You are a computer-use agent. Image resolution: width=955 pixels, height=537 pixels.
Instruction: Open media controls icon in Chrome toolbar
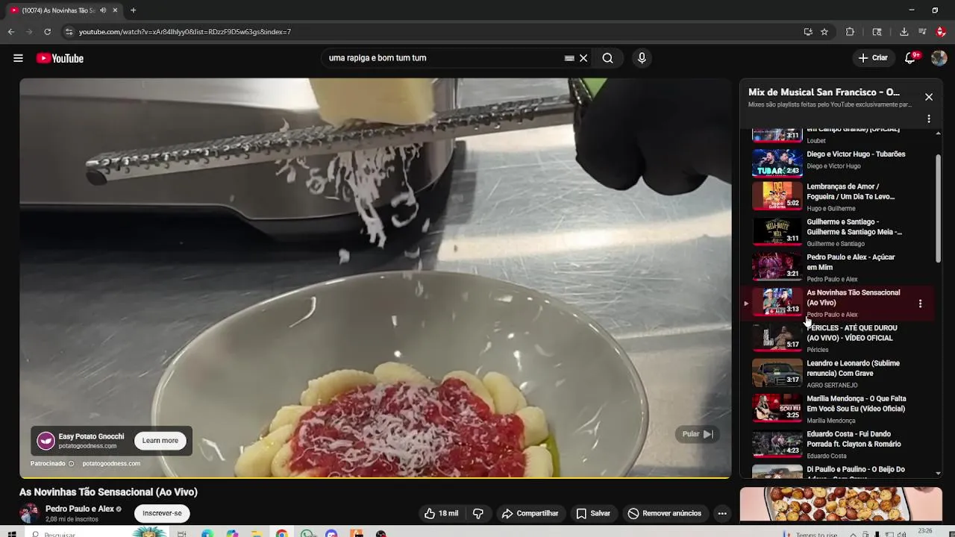tap(923, 32)
